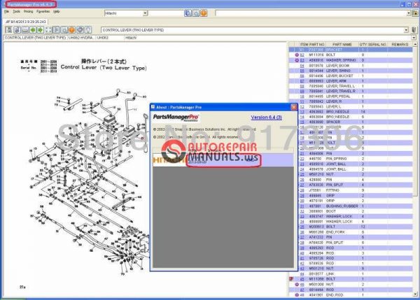This screenshot has height=300, width=420.
Task: Open the Pricing menu
Action: (28, 11)
